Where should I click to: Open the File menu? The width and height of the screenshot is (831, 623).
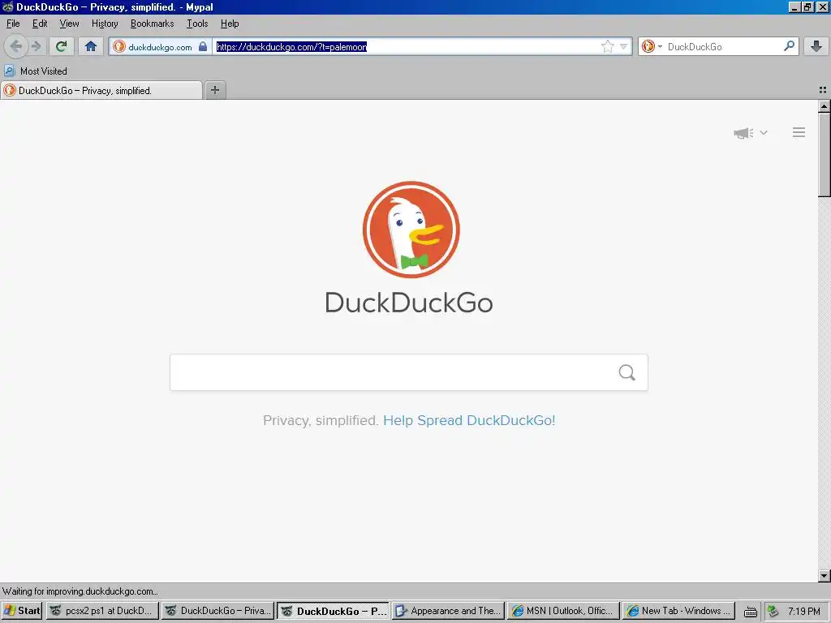(x=13, y=24)
